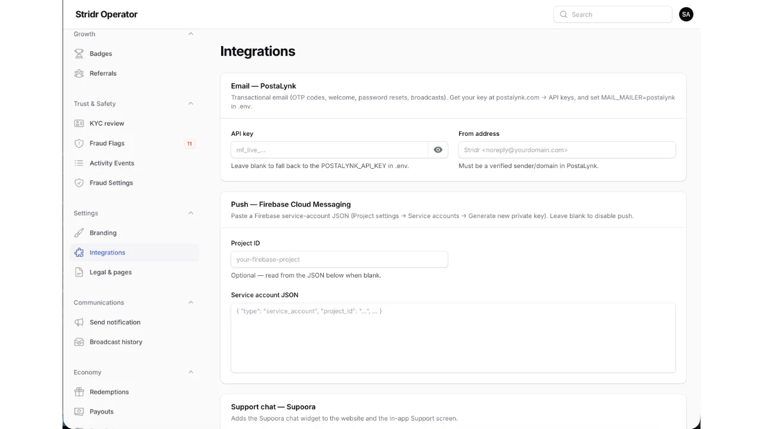Viewport: 763px width, 429px height.
Task: Open the Badges page
Action: point(134,54)
